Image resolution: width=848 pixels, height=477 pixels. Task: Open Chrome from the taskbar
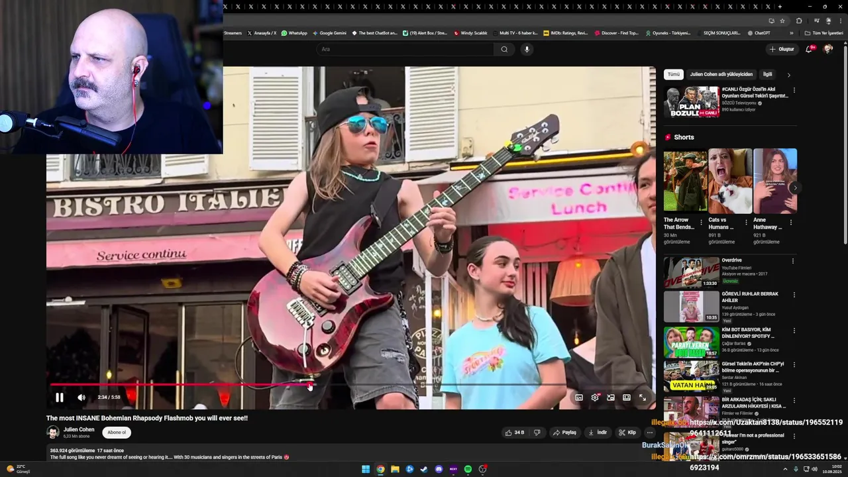(x=380, y=469)
